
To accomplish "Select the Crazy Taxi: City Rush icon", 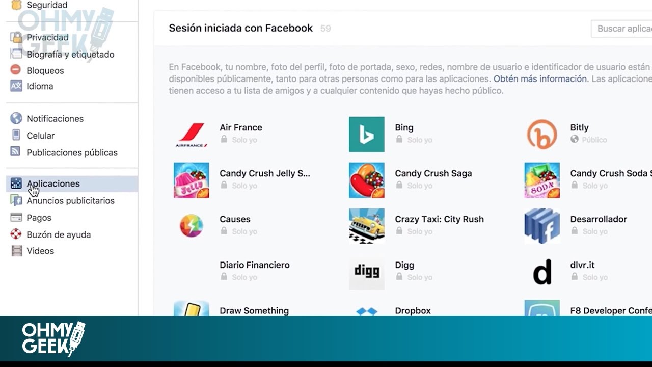I will pyautogui.click(x=367, y=226).
